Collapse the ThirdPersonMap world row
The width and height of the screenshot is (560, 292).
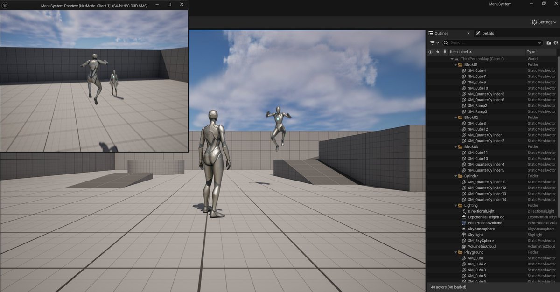452,59
